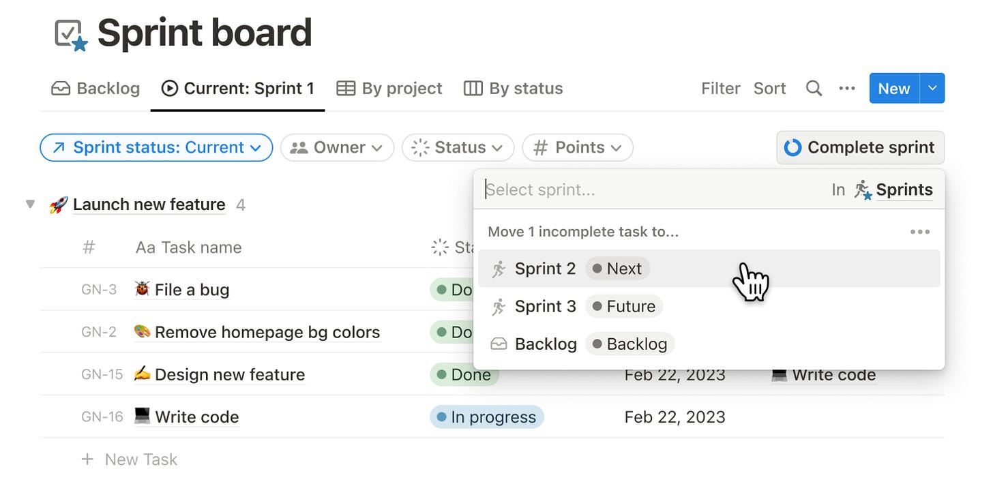
Task: Open the view options three-dot menu
Action: pyautogui.click(x=847, y=89)
